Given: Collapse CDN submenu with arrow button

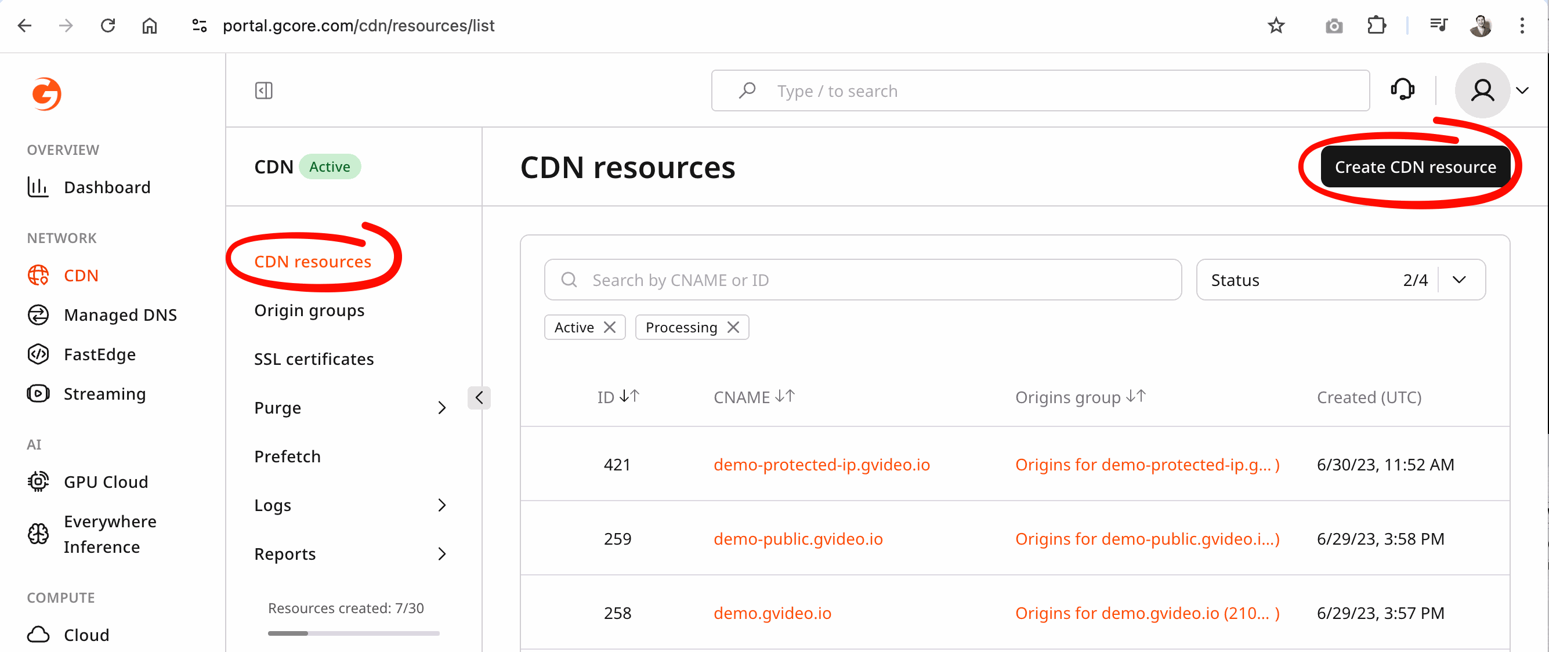Looking at the screenshot, I should tap(479, 397).
